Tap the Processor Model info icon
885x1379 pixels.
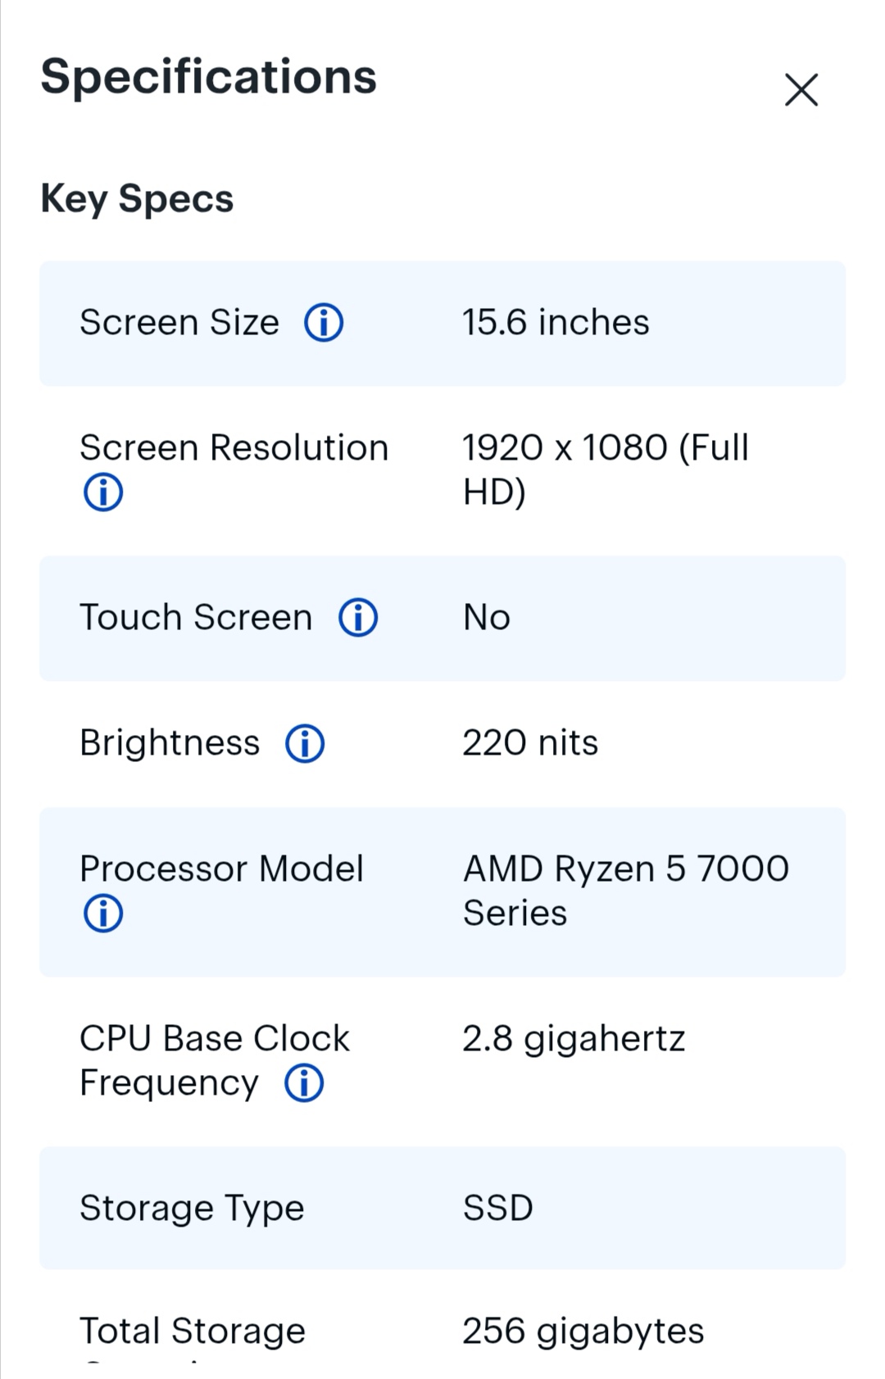pyautogui.click(x=103, y=914)
